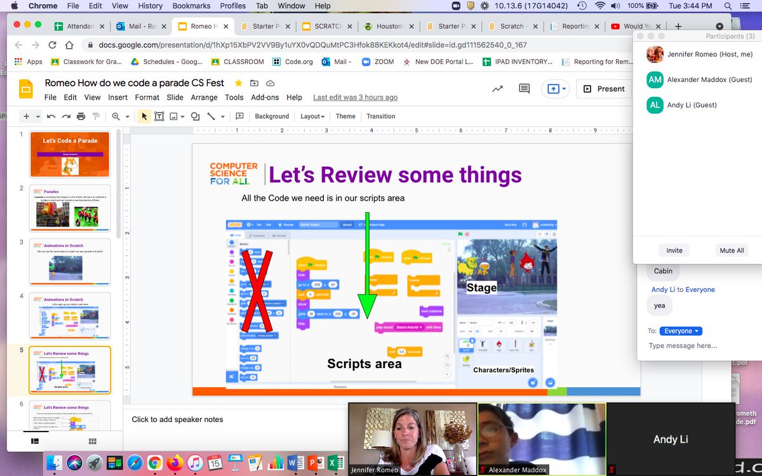Select the shape tool
Viewport: 762px width, 476px height.
[196, 117]
